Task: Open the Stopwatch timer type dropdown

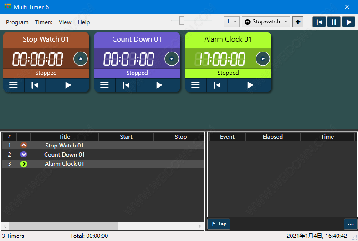Action: [266, 22]
